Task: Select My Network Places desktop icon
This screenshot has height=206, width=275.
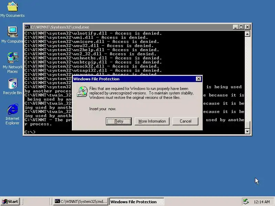Action: pyautogui.click(x=12, y=62)
